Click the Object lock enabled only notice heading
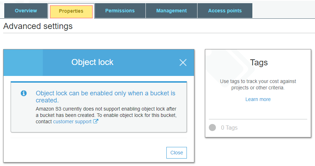This screenshot has height=166, width=315. (x=105, y=97)
